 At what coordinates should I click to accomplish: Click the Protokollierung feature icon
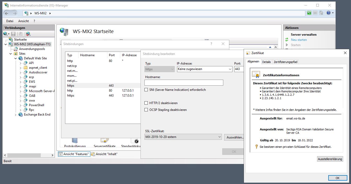(74, 141)
